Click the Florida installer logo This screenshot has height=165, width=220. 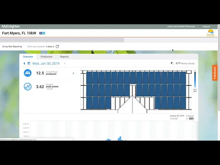click(x=211, y=33)
